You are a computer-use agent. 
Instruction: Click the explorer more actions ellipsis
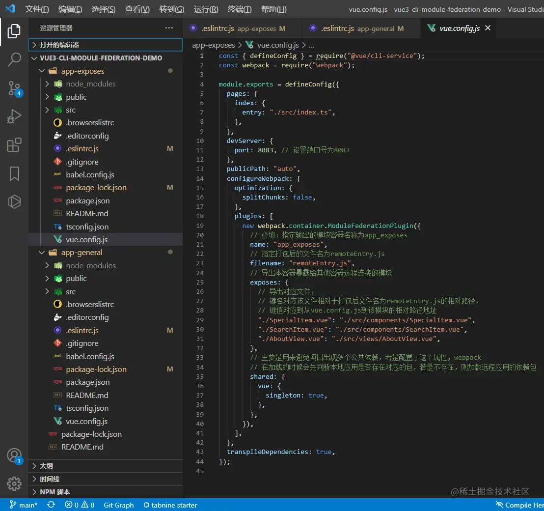click(x=169, y=28)
